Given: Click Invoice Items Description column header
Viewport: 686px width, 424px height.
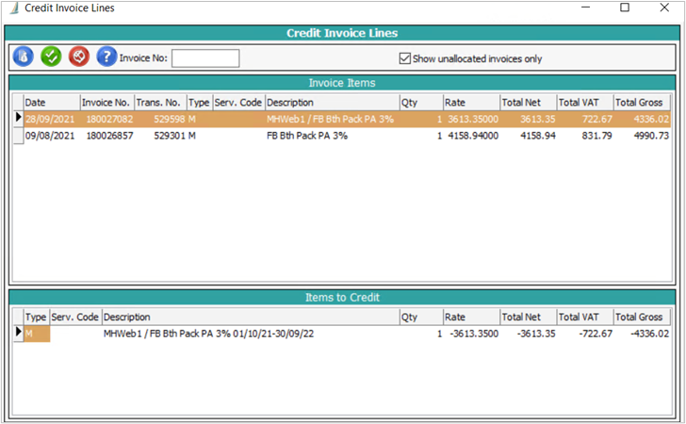Looking at the screenshot, I should tap(333, 103).
